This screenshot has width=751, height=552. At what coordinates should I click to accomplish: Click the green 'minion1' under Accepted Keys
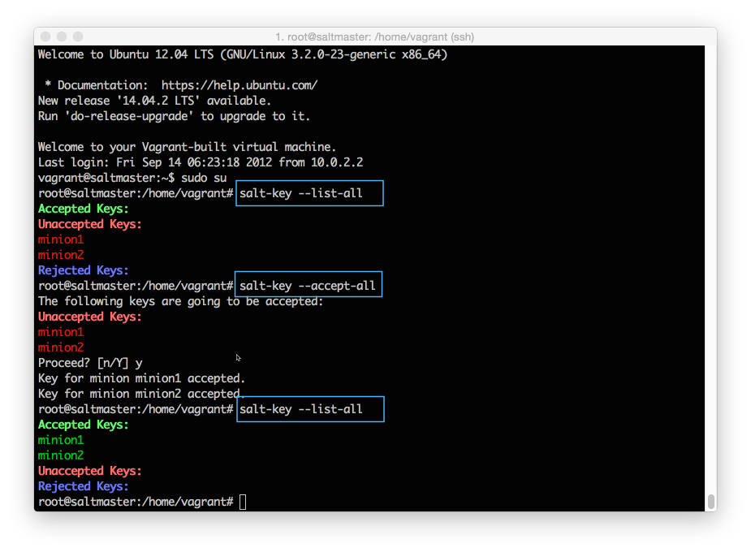click(x=61, y=440)
